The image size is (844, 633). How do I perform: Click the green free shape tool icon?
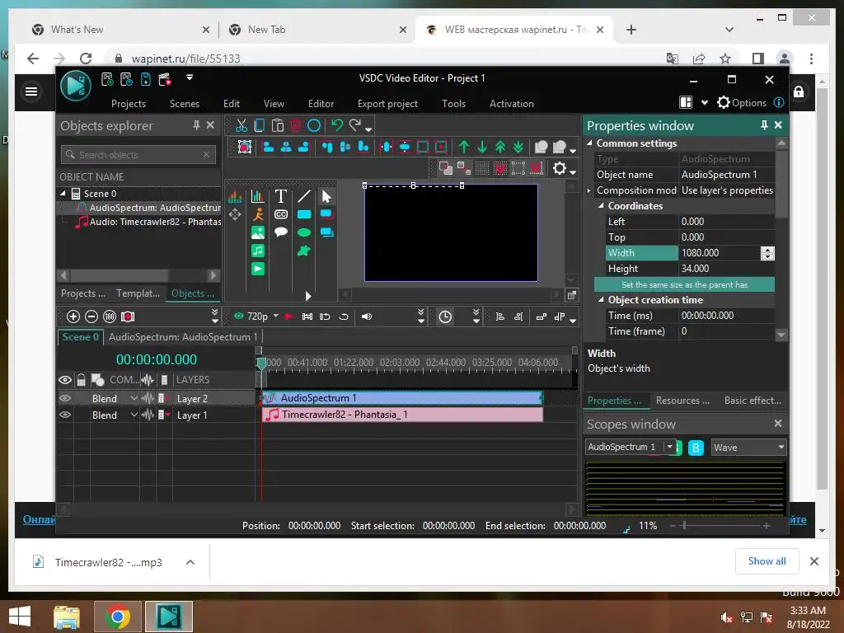point(304,251)
